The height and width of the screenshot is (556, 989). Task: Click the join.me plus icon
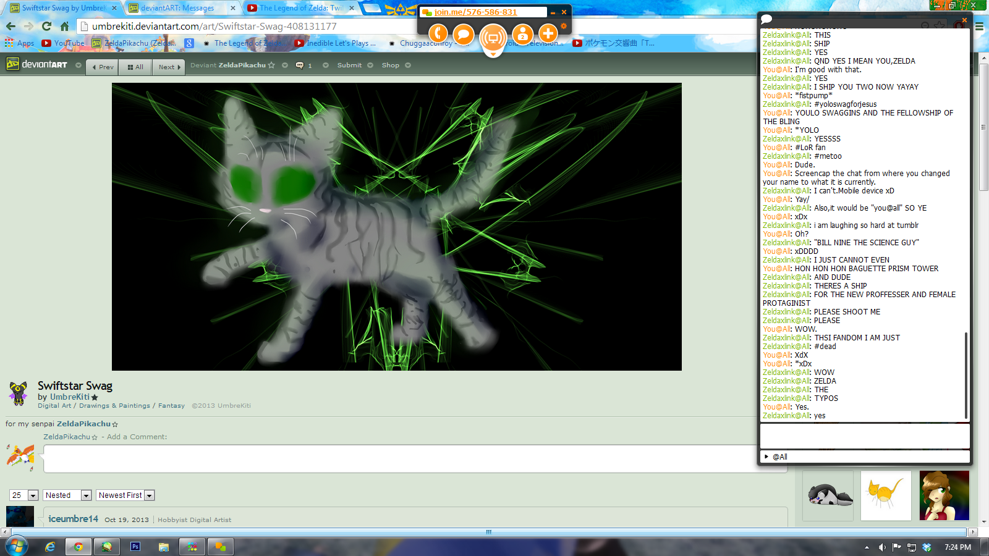pyautogui.click(x=548, y=33)
